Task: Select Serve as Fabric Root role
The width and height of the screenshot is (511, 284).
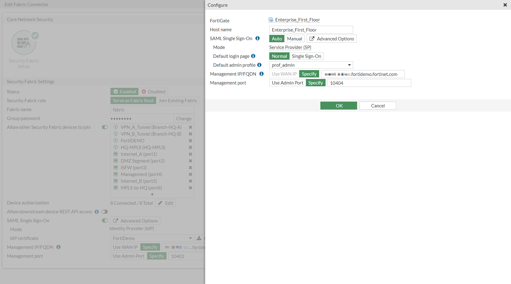Action: [x=133, y=101]
